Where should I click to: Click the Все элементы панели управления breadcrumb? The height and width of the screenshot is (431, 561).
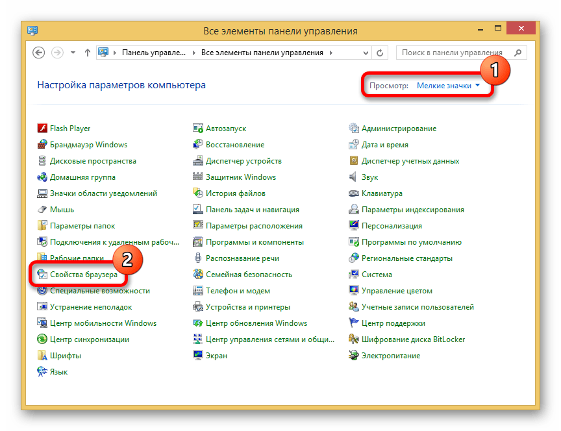pos(262,53)
